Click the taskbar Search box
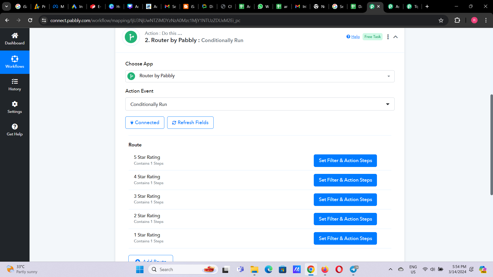Image resolution: width=493 pixels, height=277 pixels. [183, 269]
